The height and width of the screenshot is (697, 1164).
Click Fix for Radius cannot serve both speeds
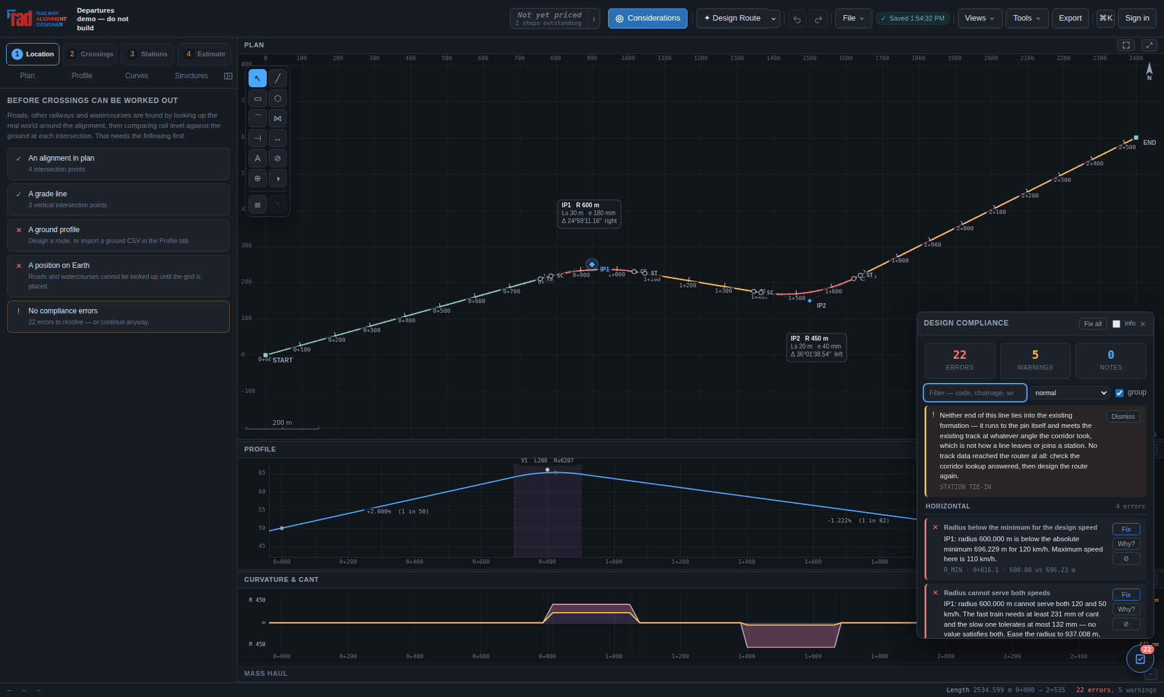(1126, 595)
